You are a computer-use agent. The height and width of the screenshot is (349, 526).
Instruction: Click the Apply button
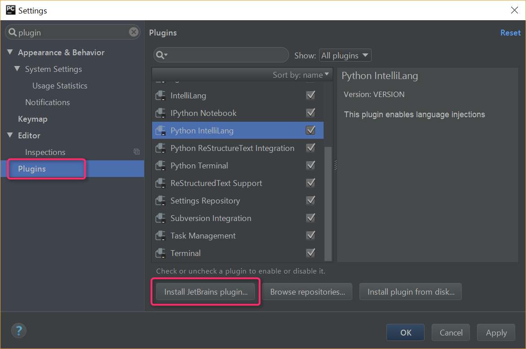tap(496, 332)
